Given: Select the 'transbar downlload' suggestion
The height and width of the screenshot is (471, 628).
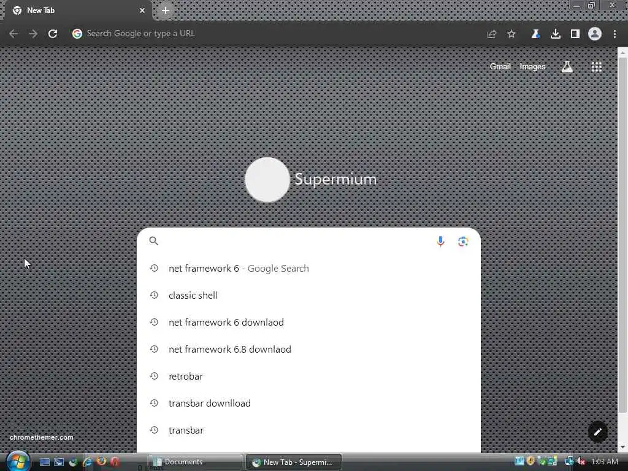Looking at the screenshot, I should pos(308,404).
